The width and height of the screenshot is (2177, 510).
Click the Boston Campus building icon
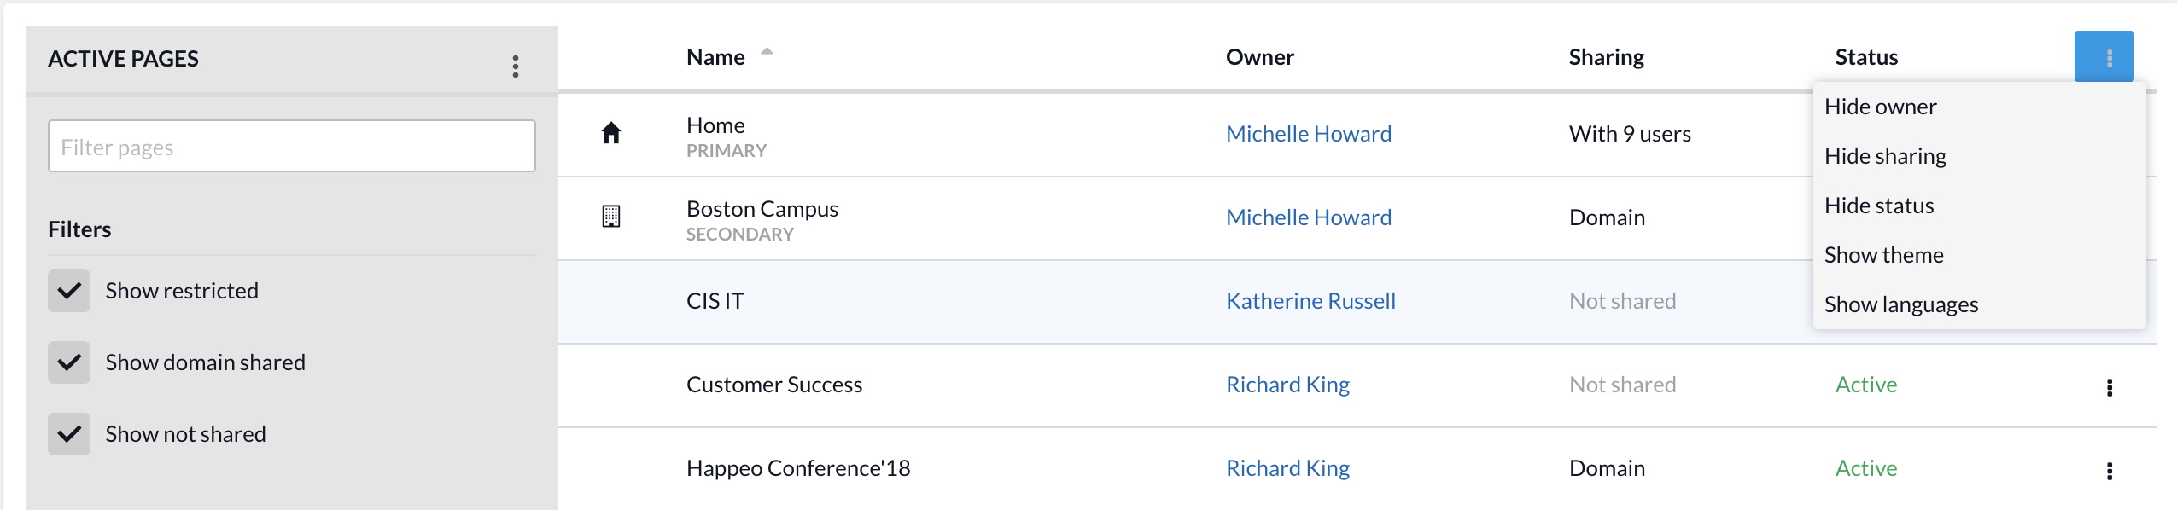(611, 217)
